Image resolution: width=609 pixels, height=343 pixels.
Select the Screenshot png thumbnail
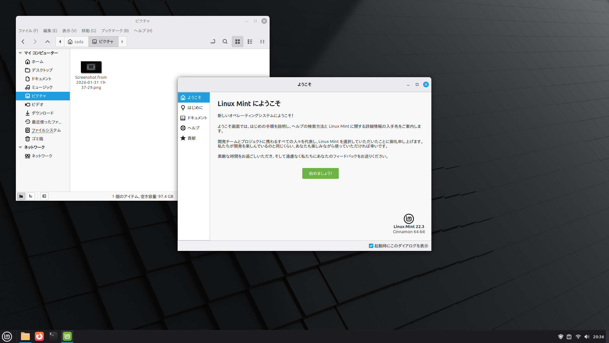click(91, 67)
